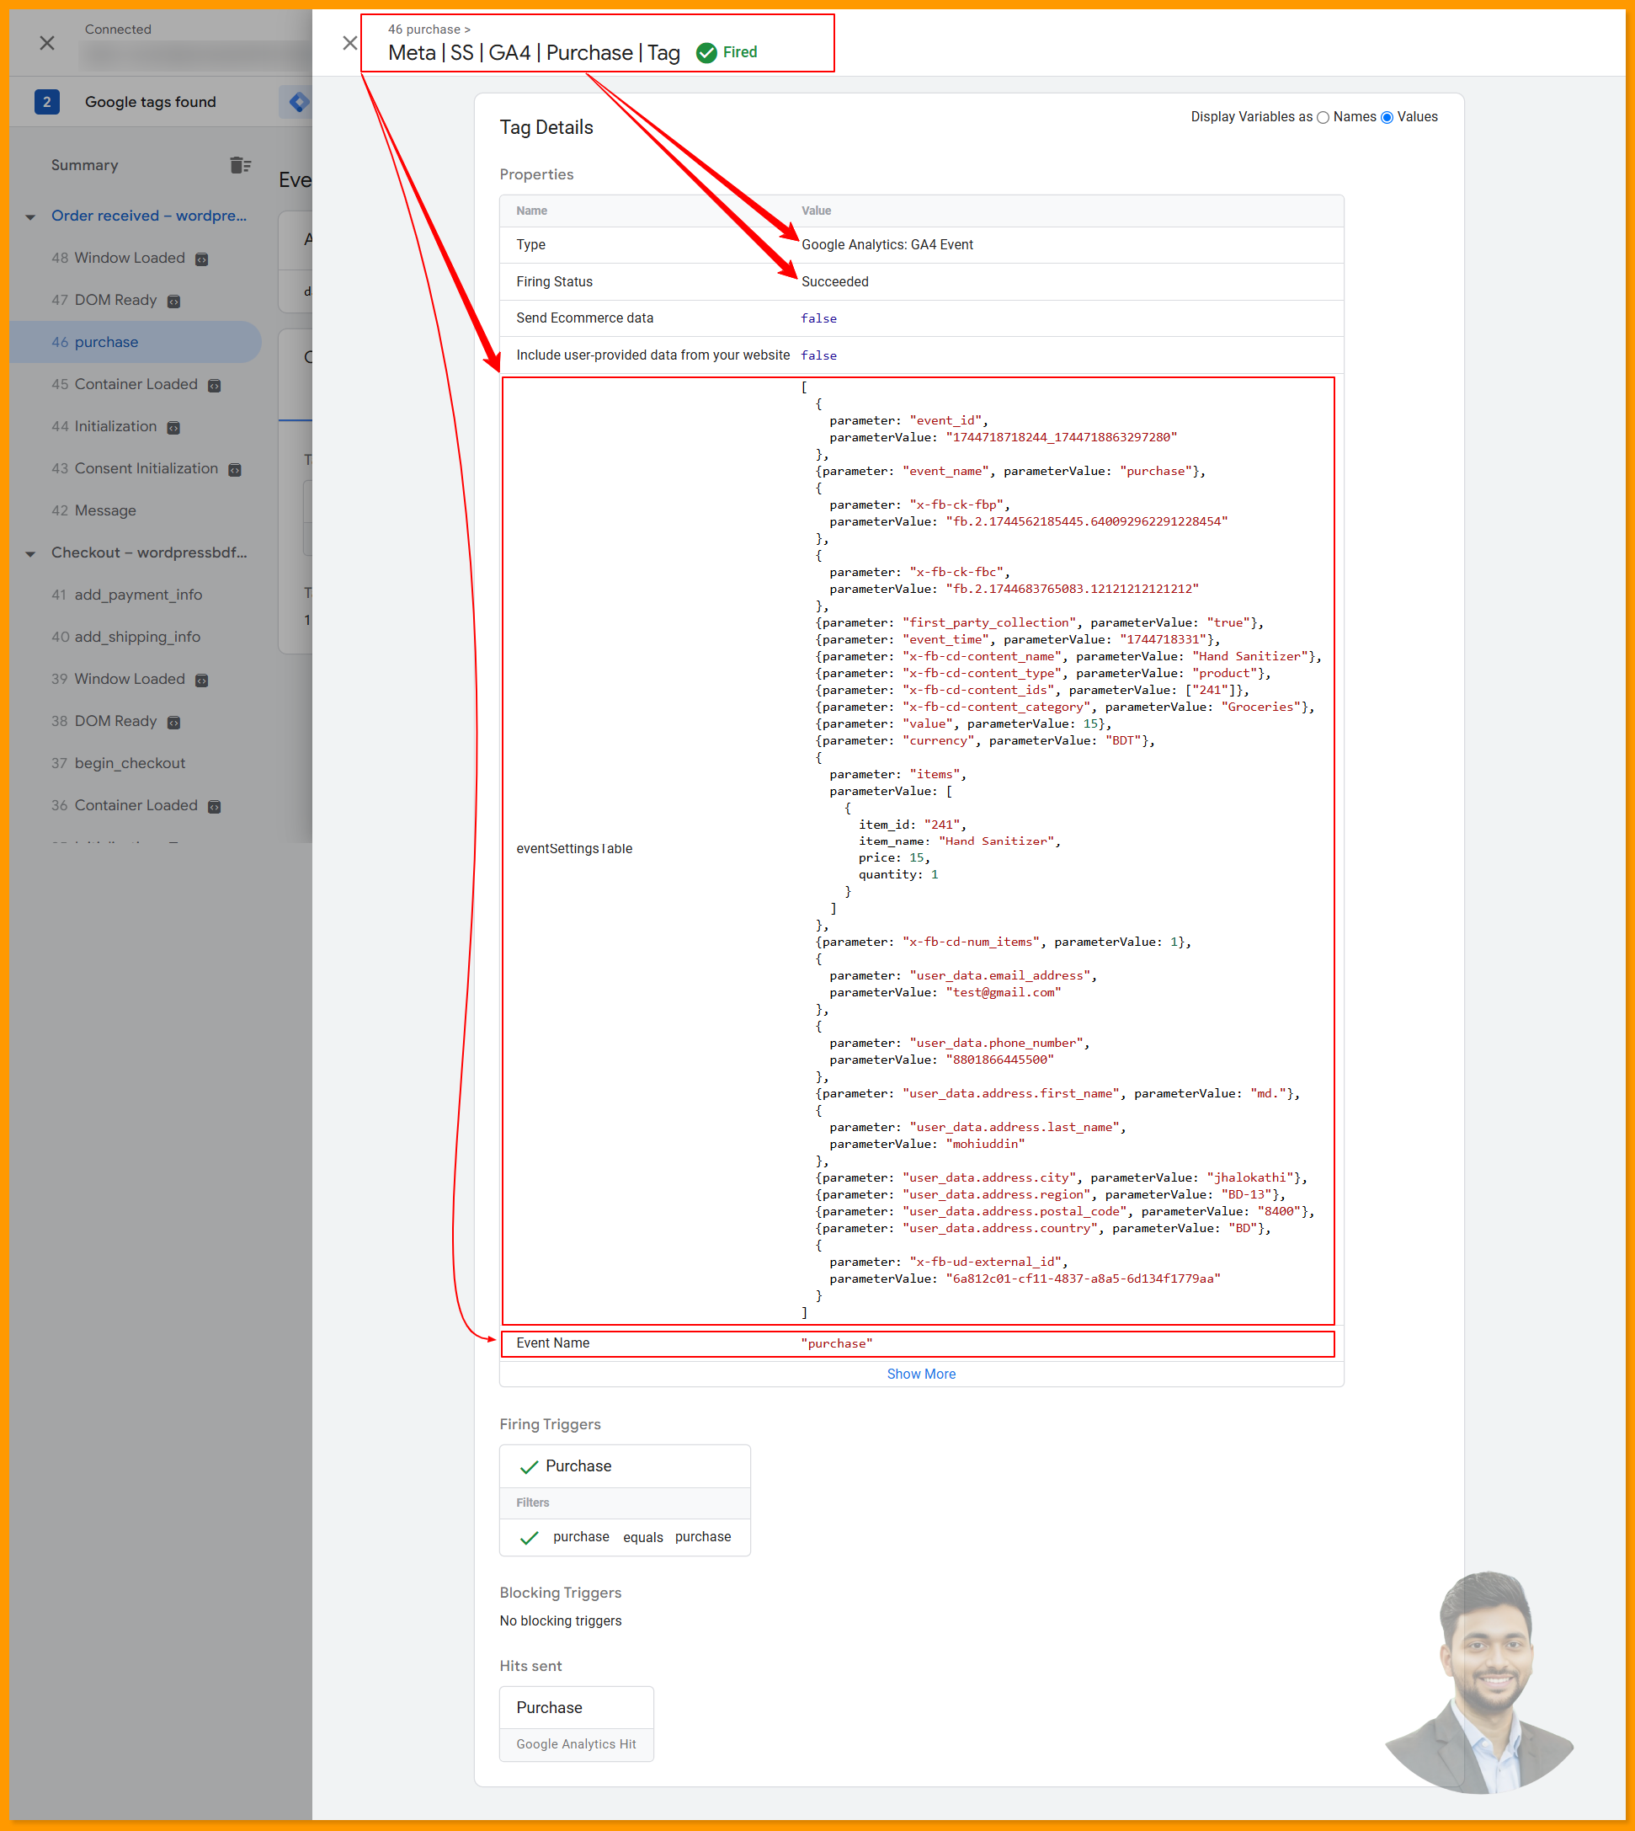Click icon beside 48 Window Loaded
This screenshot has width=1635, height=1831.
point(202,259)
